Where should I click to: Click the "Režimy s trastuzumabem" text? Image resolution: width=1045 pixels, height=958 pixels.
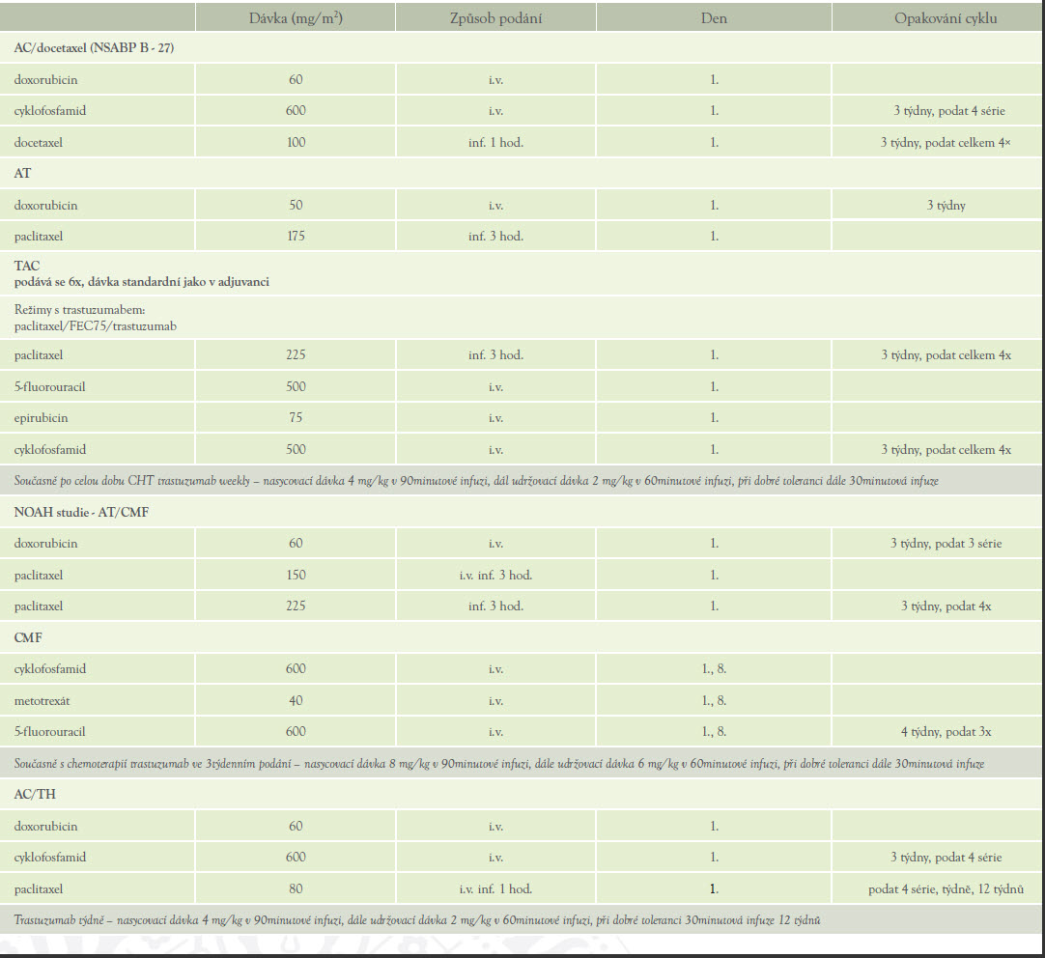(78, 310)
